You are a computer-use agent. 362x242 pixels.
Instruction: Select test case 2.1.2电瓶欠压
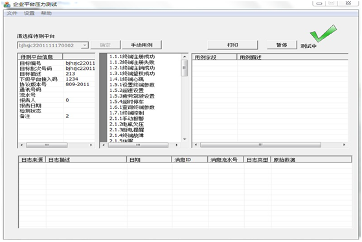tap(126, 124)
